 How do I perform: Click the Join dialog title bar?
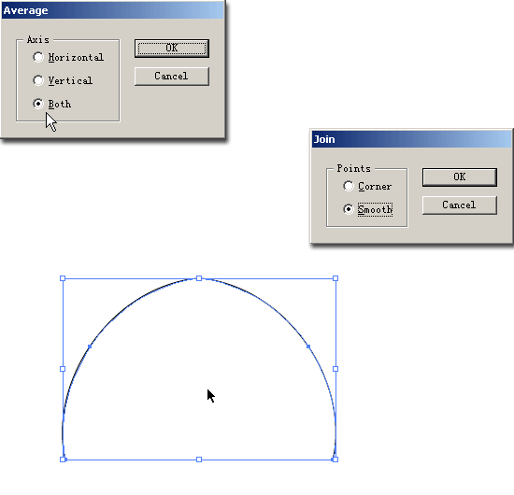pos(411,139)
